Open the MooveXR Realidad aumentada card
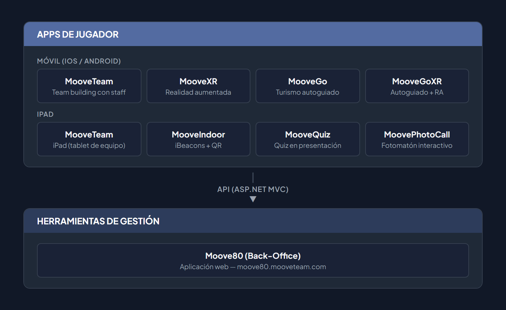 [x=198, y=86]
